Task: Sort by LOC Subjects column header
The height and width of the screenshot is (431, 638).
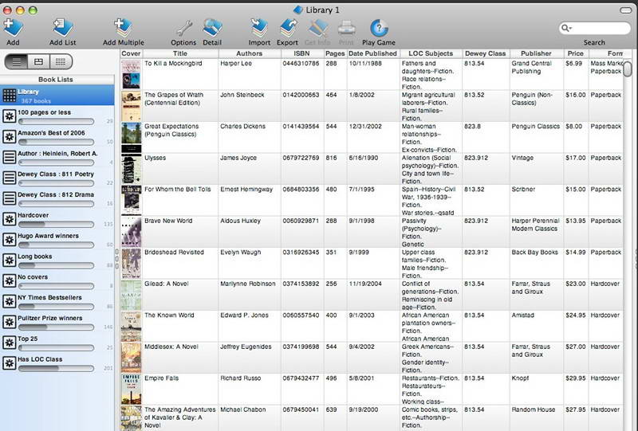Action: point(431,53)
